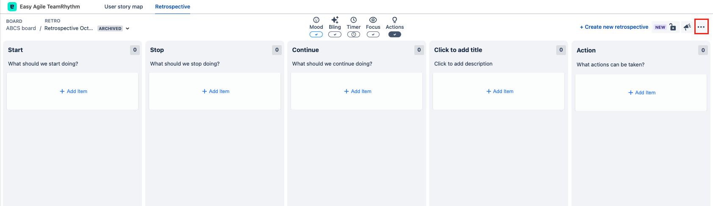Click the Bling sparkles icon

(x=335, y=20)
